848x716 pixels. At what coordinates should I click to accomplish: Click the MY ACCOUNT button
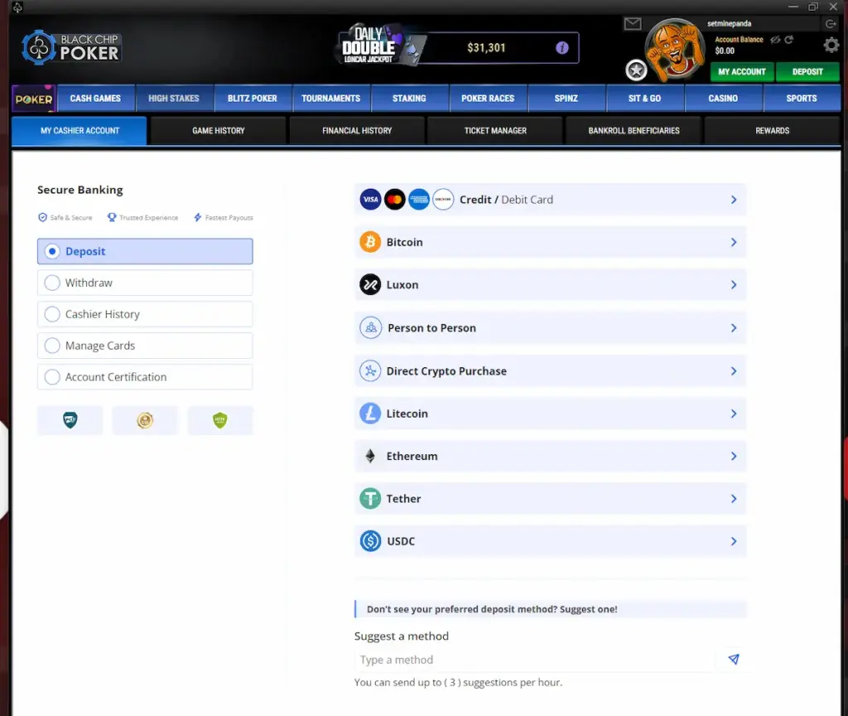pyautogui.click(x=741, y=72)
